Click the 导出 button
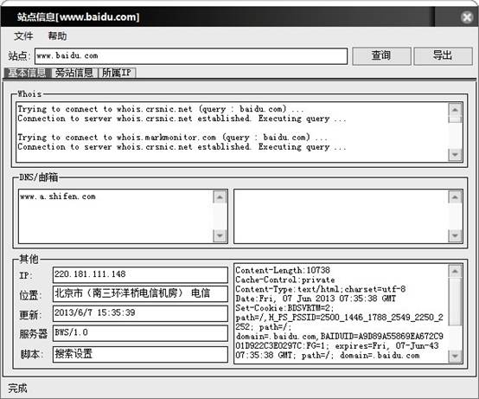479x399 pixels. pos(443,55)
